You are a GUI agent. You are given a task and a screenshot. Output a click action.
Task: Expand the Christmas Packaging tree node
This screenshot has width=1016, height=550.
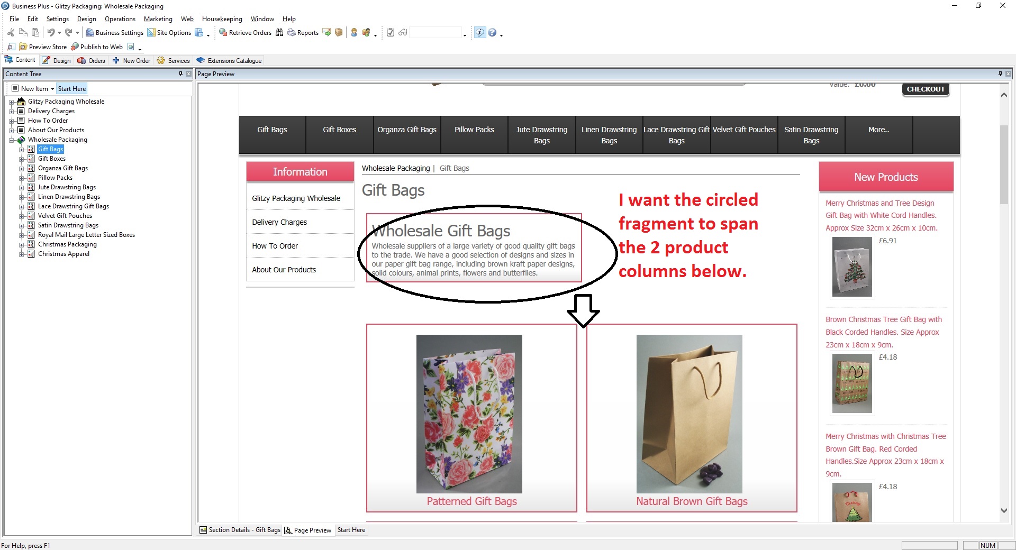(x=22, y=245)
